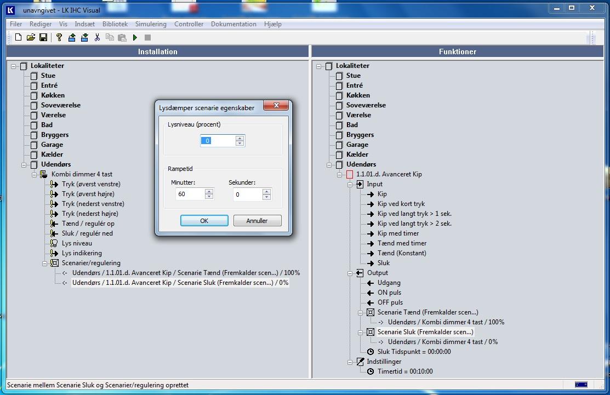Click the download from controller icon
610x395 pixels.
(84, 37)
